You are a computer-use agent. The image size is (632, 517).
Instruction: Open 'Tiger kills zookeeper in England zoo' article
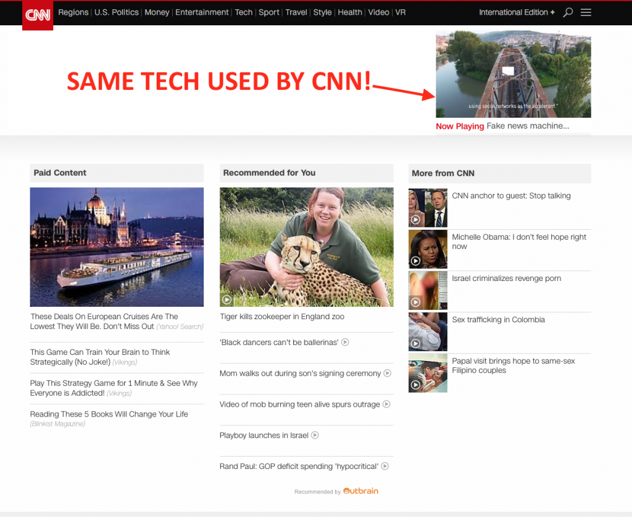[x=282, y=317]
